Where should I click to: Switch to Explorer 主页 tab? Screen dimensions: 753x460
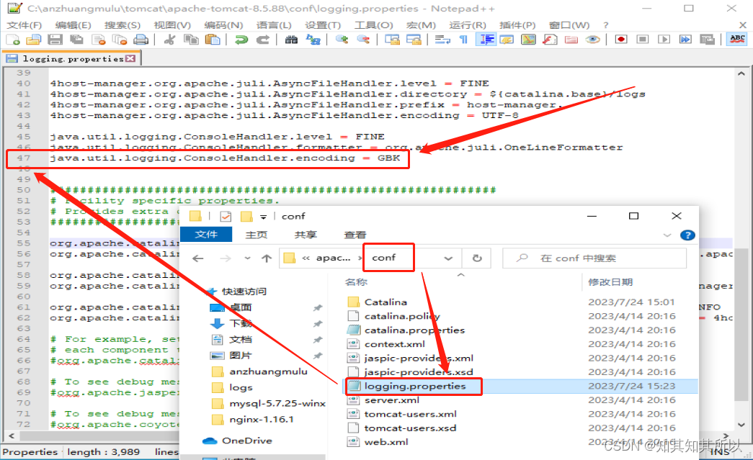(256, 235)
